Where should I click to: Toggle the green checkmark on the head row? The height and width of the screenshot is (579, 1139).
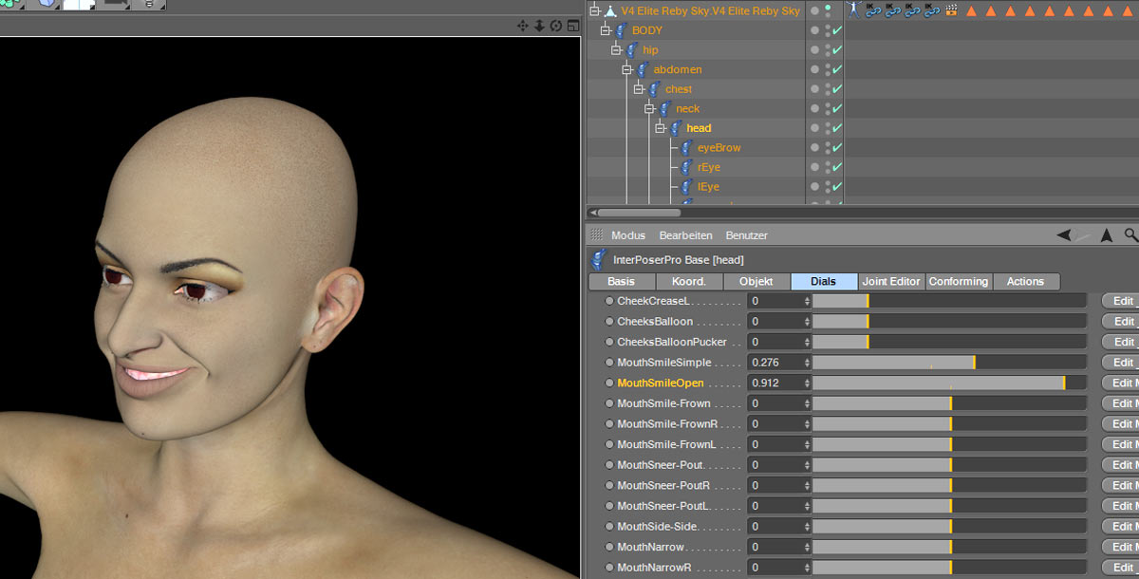click(x=837, y=128)
